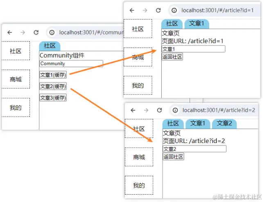Click the 文章2(缓存) button
The image size is (264, 202).
coord(53,86)
